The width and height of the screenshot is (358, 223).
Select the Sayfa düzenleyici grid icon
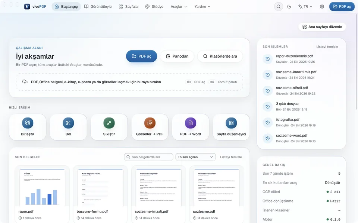click(231, 123)
